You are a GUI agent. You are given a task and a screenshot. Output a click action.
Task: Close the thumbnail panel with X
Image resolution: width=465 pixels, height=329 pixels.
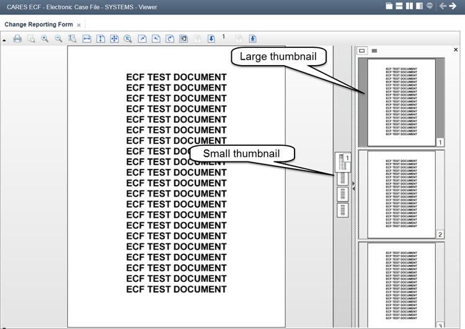456,50
